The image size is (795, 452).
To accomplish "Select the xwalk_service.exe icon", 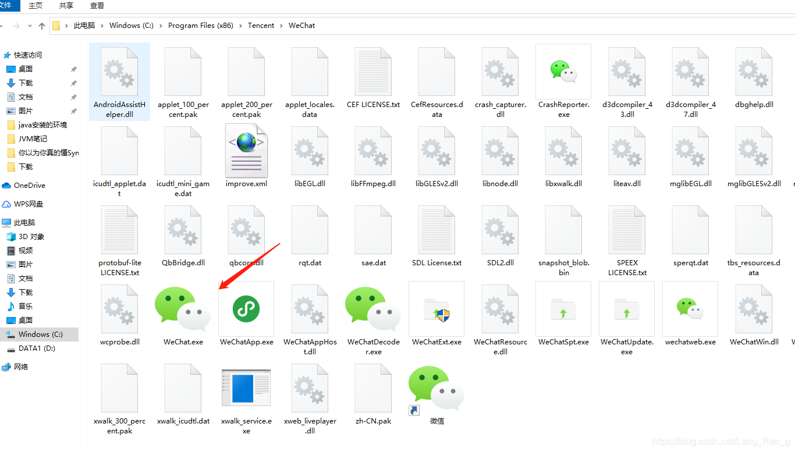I will pos(246,387).
